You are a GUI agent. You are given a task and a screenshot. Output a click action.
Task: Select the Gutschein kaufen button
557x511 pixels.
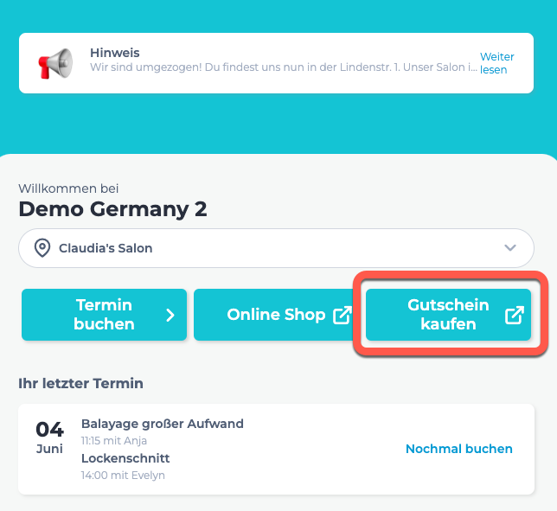448,315
